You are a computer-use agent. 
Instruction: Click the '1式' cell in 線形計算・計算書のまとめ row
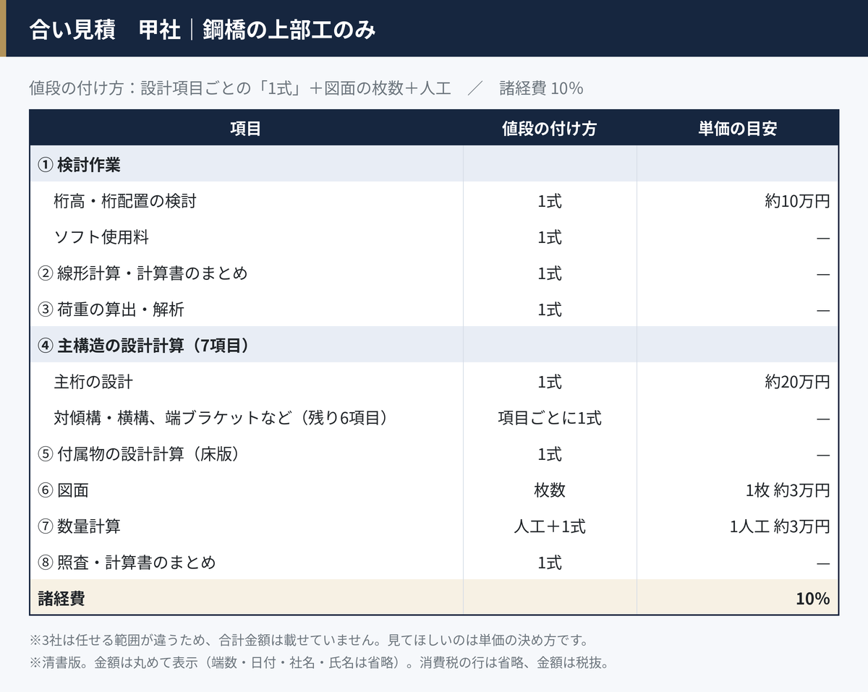coord(550,273)
